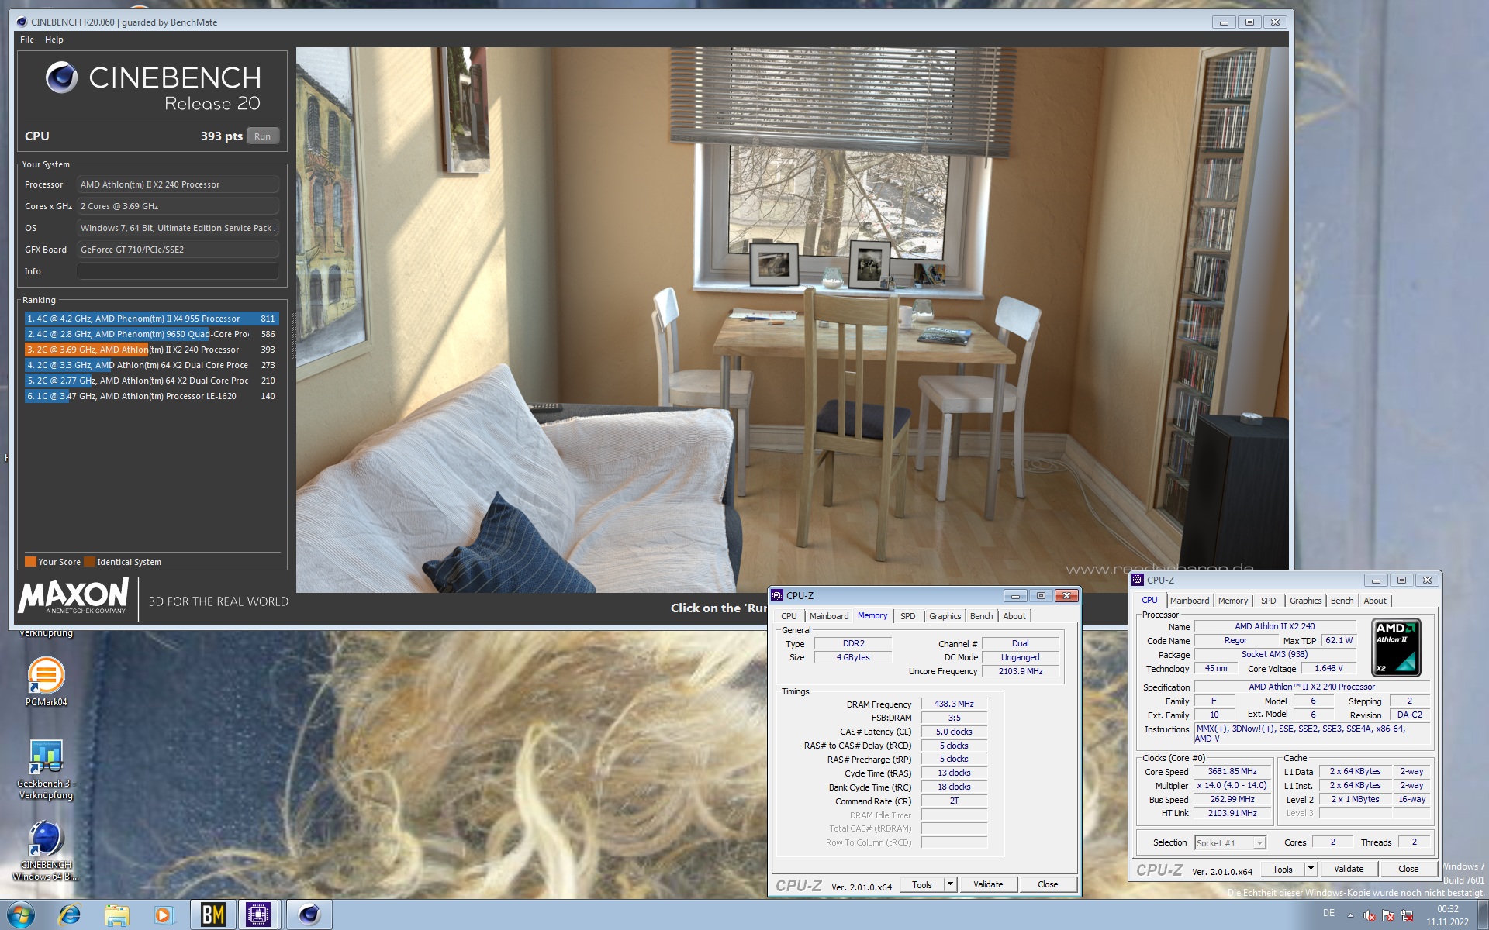This screenshot has height=930, width=1489.
Task: Launch Internet Explorer from taskbar
Action: coord(70,914)
